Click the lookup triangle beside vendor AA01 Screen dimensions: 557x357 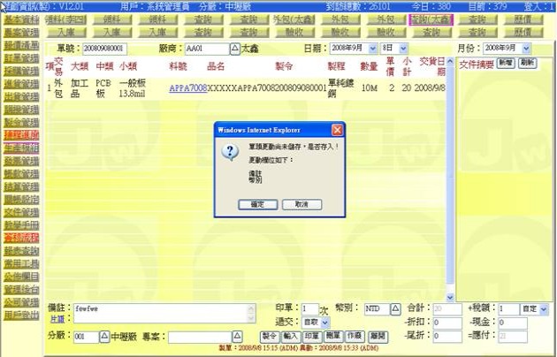click(235, 48)
